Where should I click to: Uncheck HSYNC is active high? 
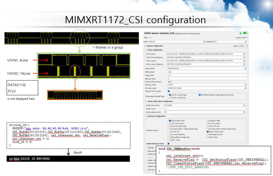point(170,95)
